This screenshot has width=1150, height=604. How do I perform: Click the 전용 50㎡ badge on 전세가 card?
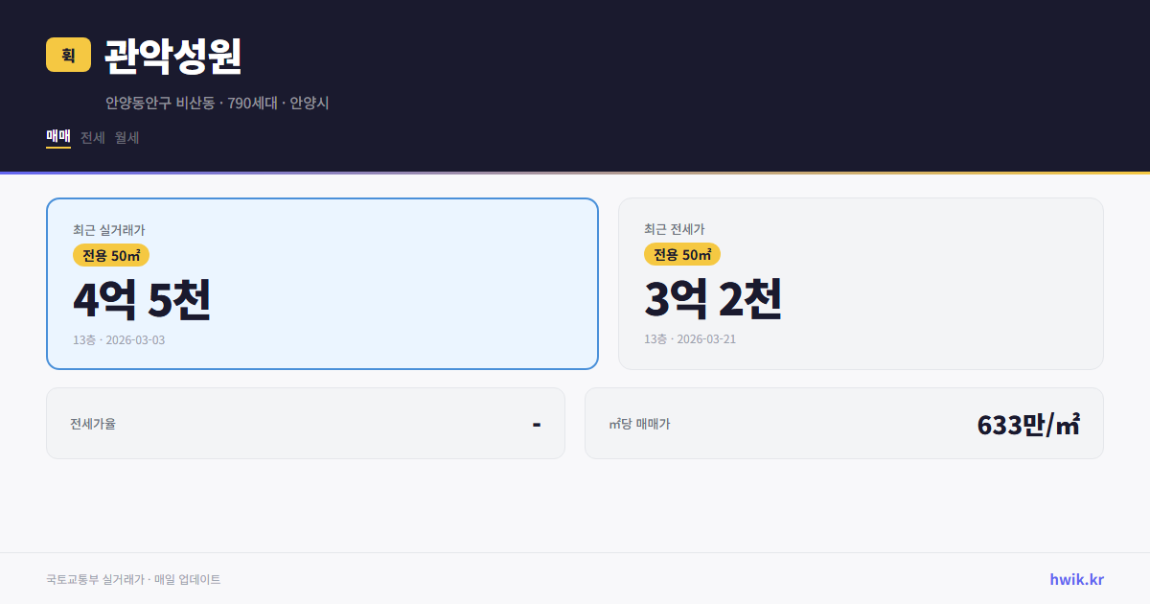point(682,254)
